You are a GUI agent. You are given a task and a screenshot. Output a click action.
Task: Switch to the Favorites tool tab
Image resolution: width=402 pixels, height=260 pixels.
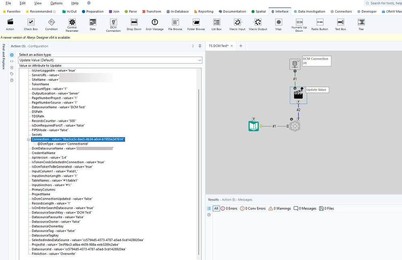pyautogui.click(x=12, y=12)
